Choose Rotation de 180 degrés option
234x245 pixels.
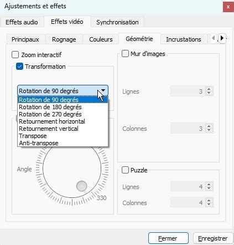(63, 107)
